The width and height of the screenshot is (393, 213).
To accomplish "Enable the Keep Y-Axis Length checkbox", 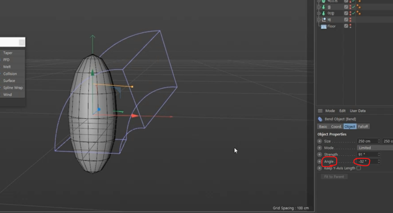I will coord(359,168).
